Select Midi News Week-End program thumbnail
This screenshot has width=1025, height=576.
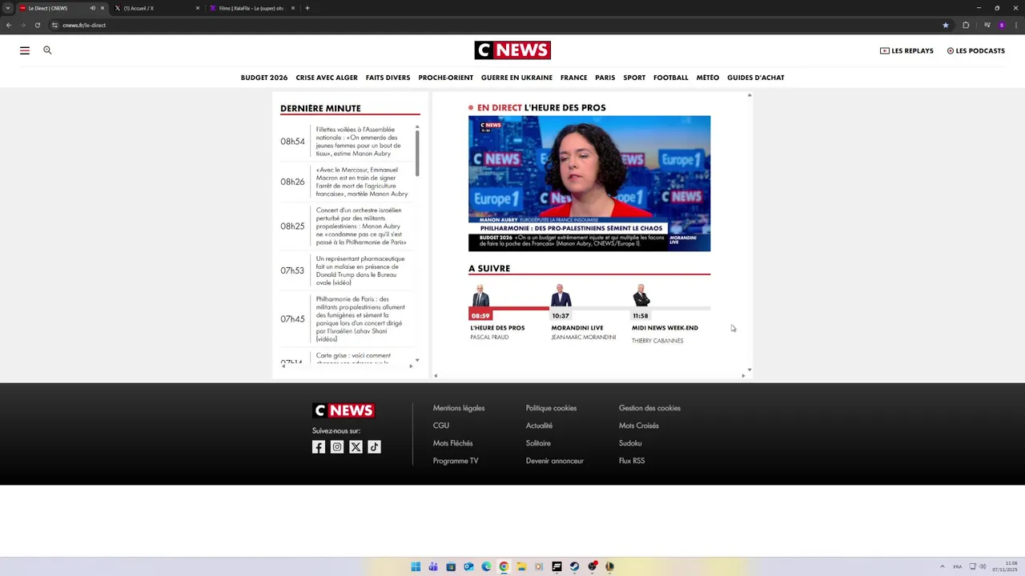(x=641, y=295)
